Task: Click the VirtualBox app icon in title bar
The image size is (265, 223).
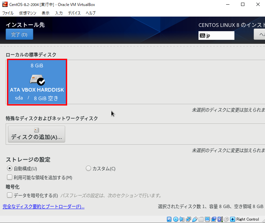Action: coord(5,4)
